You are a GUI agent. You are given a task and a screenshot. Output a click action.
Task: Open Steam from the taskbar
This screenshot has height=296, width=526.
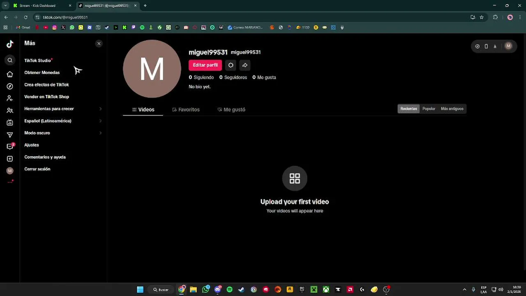click(241, 289)
